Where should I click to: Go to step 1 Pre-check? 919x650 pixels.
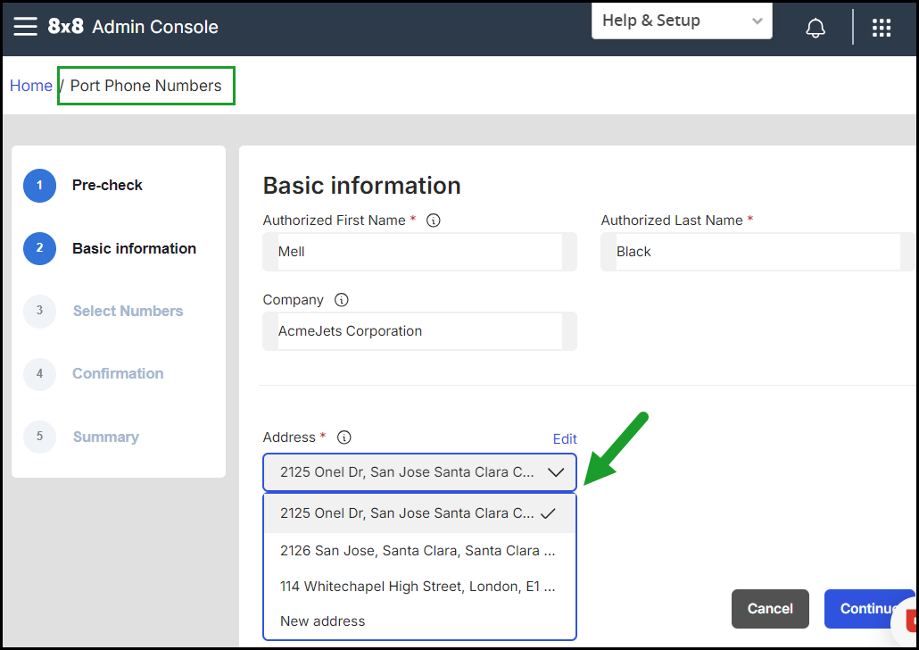coord(83,186)
